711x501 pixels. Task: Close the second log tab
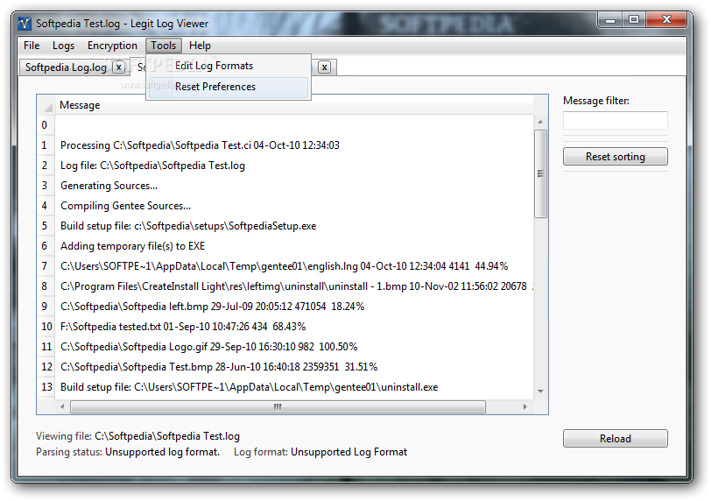click(324, 67)
